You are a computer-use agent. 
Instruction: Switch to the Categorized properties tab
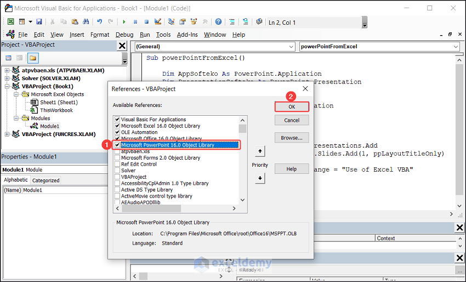(46, 181)
